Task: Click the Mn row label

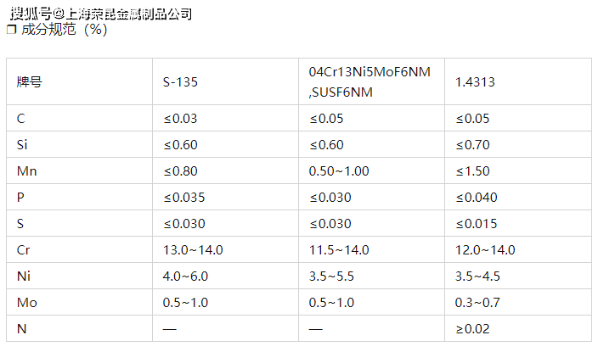Action: tap(26, 171)
